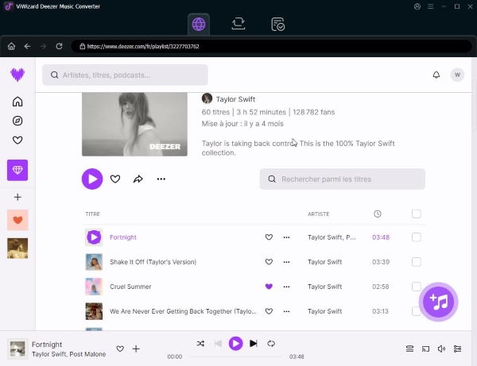Open more options for Fortnight
Image resolution: width=477 pixels, height=366 pixels.
click(x=286, y=237)
